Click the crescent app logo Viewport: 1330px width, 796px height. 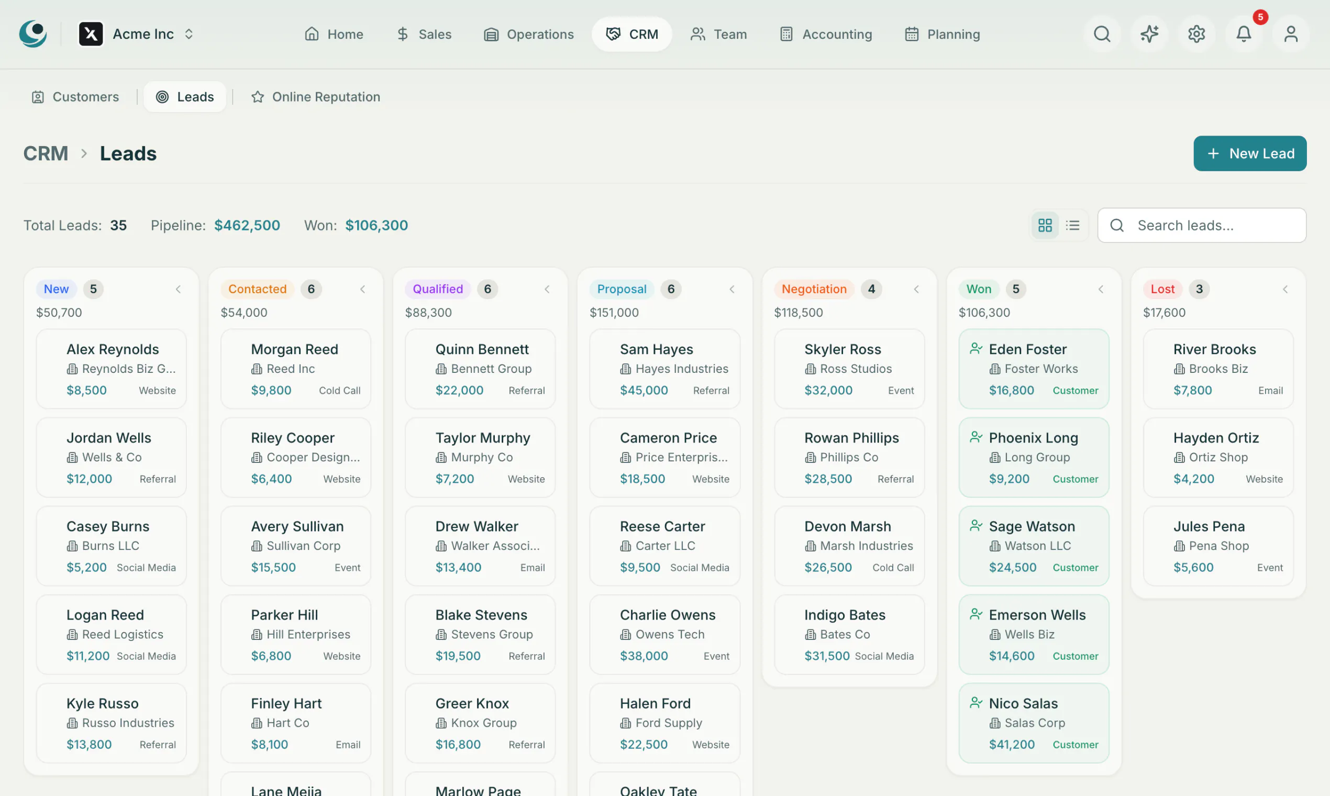click(x=32, y=34)
